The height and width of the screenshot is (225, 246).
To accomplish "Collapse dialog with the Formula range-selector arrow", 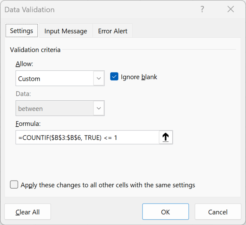I will click(x=166, y=137).
